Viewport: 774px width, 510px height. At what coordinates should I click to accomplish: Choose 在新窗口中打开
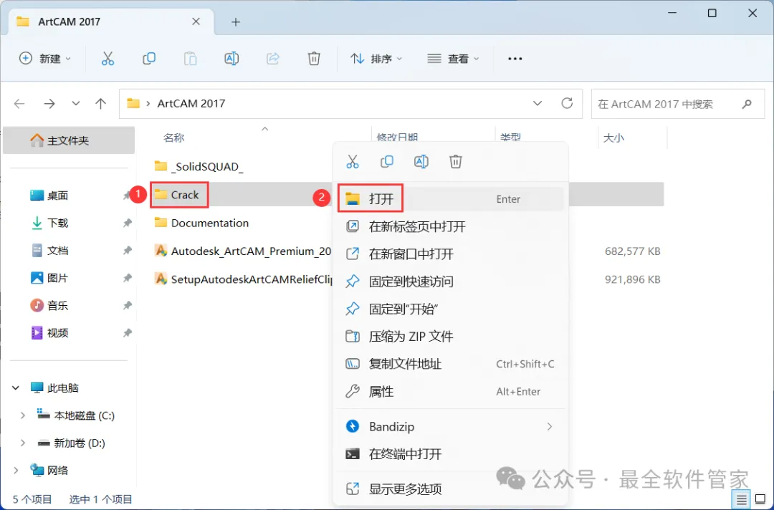(451, 254)
